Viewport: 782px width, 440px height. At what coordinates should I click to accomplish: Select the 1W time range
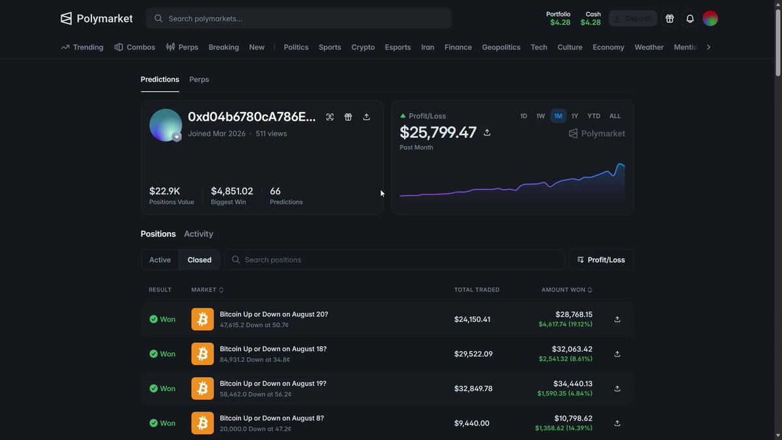pyautogui.click(x=540, y=116)
